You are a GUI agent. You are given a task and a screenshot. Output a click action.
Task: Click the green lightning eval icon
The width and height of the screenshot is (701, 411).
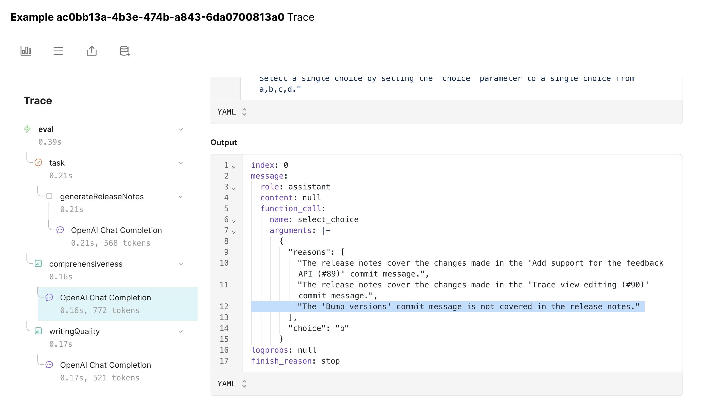pos(28,129)
